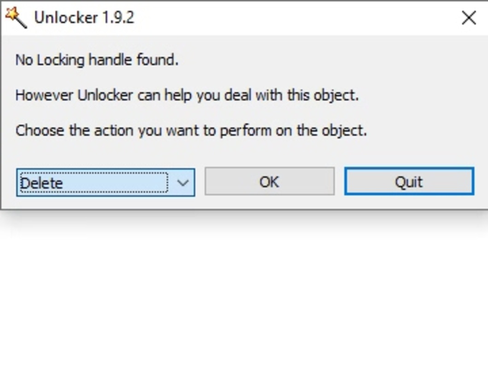
Task: Click the 'No Locking handle found.' message
Action: coord(97,60)
